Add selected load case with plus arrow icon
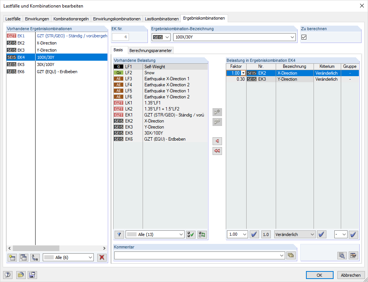This screenshot has height=282, width=368. [217, 112]
